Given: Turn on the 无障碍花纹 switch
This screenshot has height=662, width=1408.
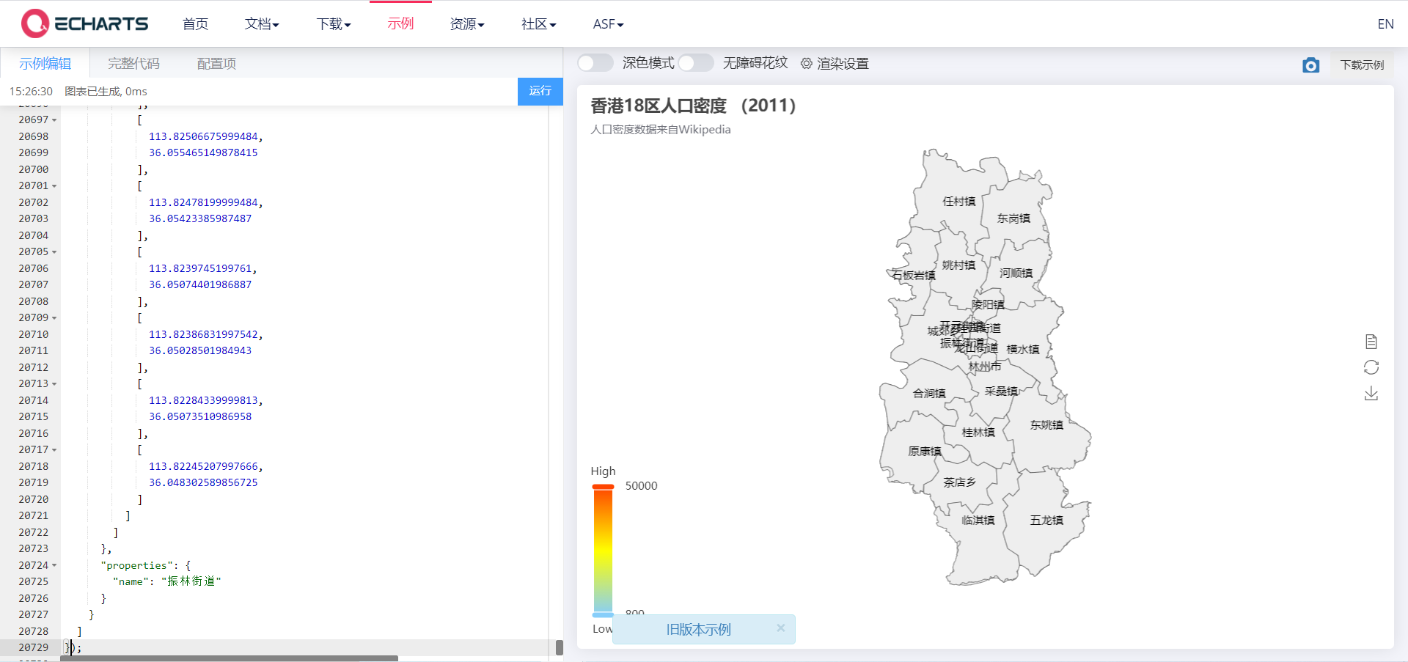Looking at the screenshot, I should [696, 63].
